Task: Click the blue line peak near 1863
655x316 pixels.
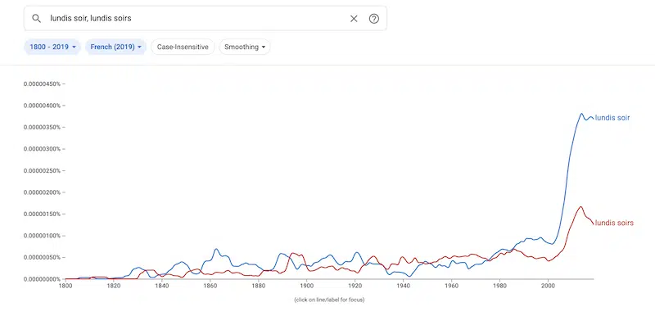Action: tap(216, 249)
